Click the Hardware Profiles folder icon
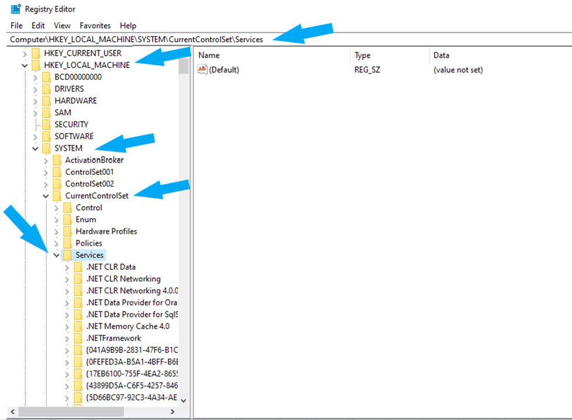Viewport: 572px width, 420px height. (x=67, y=231)
